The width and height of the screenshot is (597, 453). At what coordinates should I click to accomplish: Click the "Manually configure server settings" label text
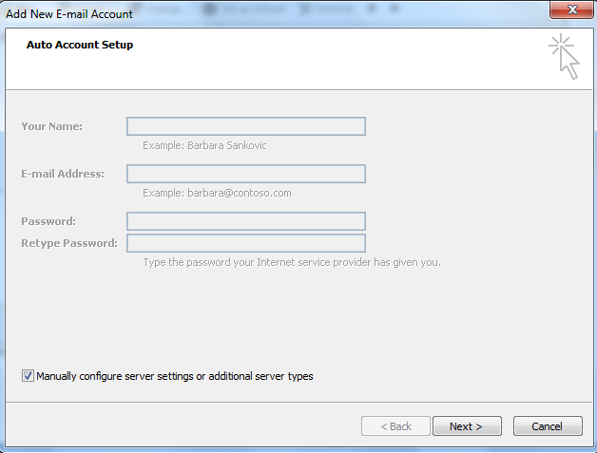pyautogui.click(x=174, y=376)
